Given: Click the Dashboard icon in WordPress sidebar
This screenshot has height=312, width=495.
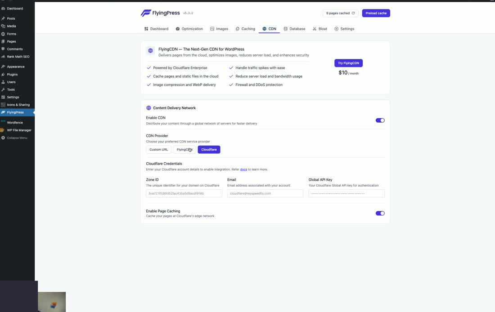Looking at the screenshot, I should [x=3, y=9].
